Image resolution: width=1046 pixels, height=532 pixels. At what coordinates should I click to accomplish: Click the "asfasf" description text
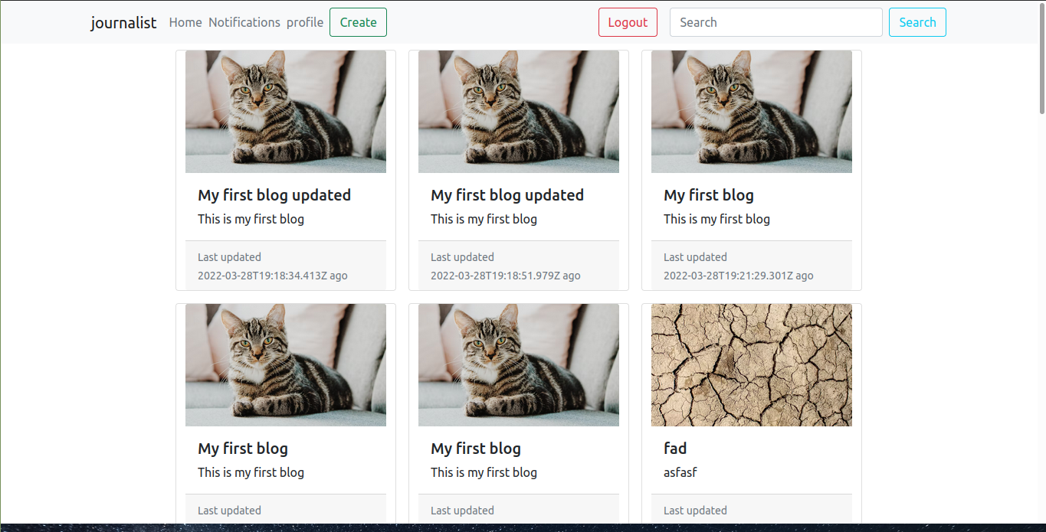680,472
